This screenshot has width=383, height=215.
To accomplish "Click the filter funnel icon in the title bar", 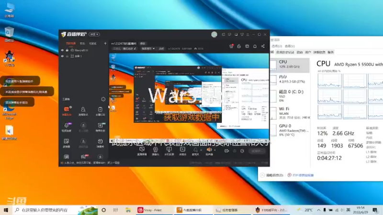I will pos(242,34).
